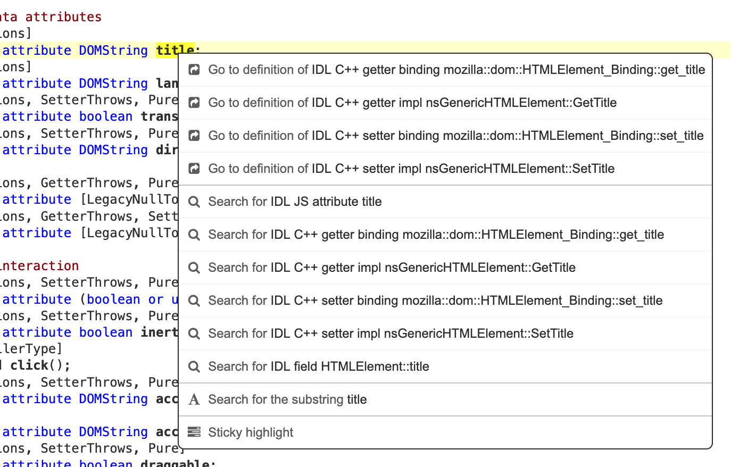
Task: Click the Sticky highlight icon
Action: [194, 432]
